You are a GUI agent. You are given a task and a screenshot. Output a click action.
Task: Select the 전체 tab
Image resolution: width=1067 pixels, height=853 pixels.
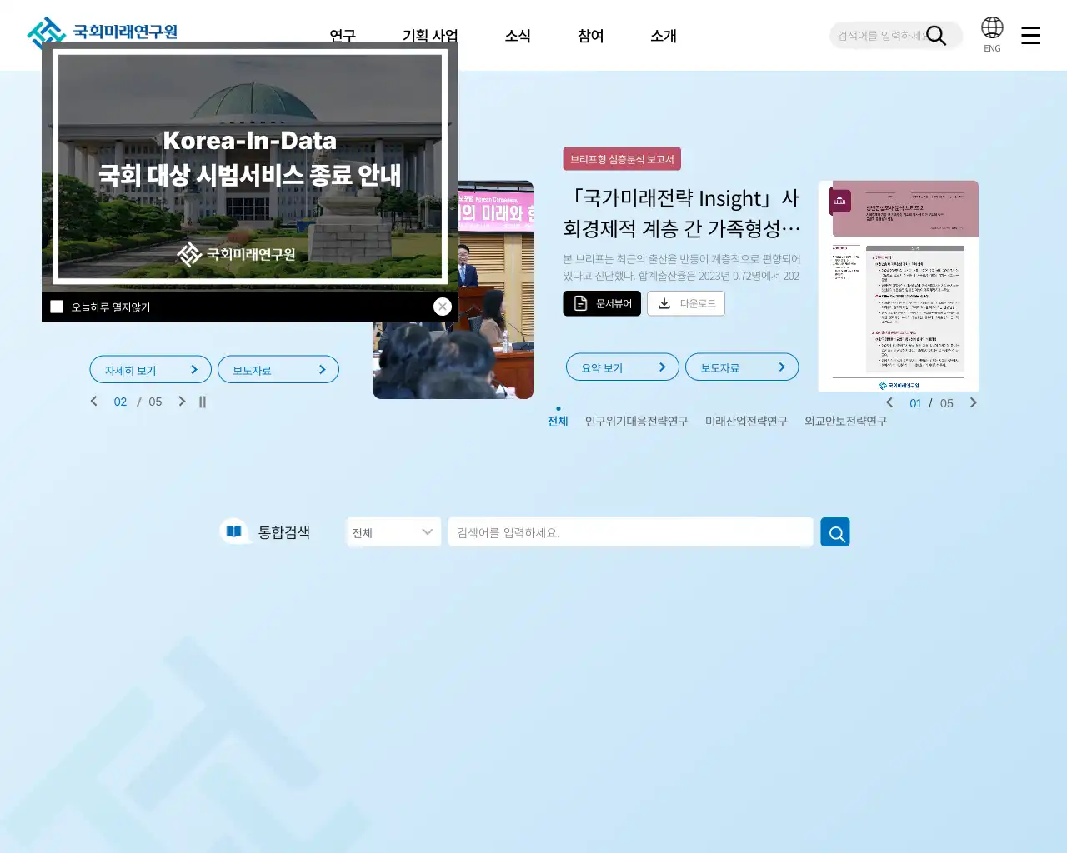558,421
